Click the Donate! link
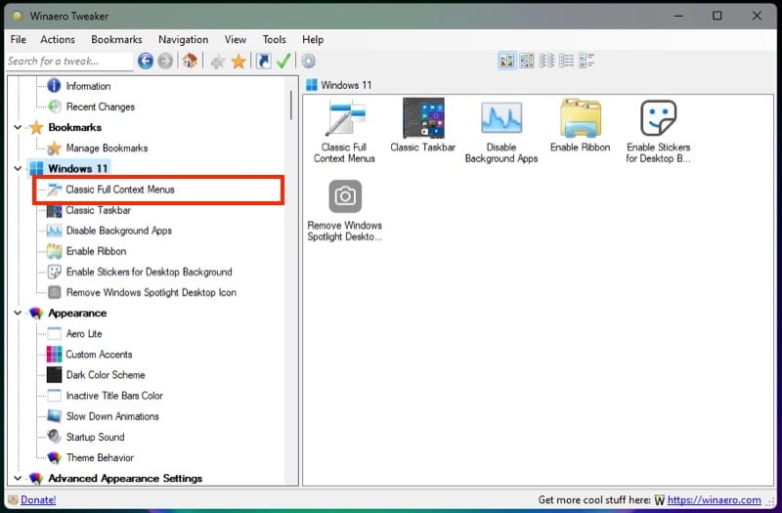Screen dimensions: 782x513 click(x=38, y=499)
